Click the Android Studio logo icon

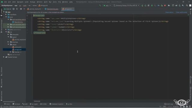(x=2, y=2)
